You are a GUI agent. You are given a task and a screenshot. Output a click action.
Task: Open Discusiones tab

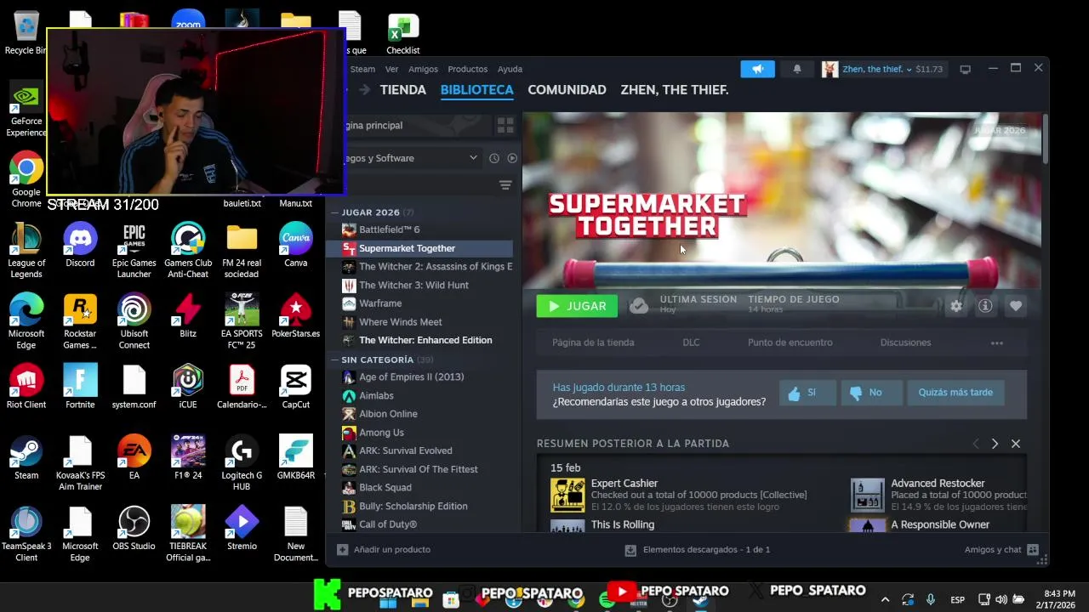click(905, 343)
